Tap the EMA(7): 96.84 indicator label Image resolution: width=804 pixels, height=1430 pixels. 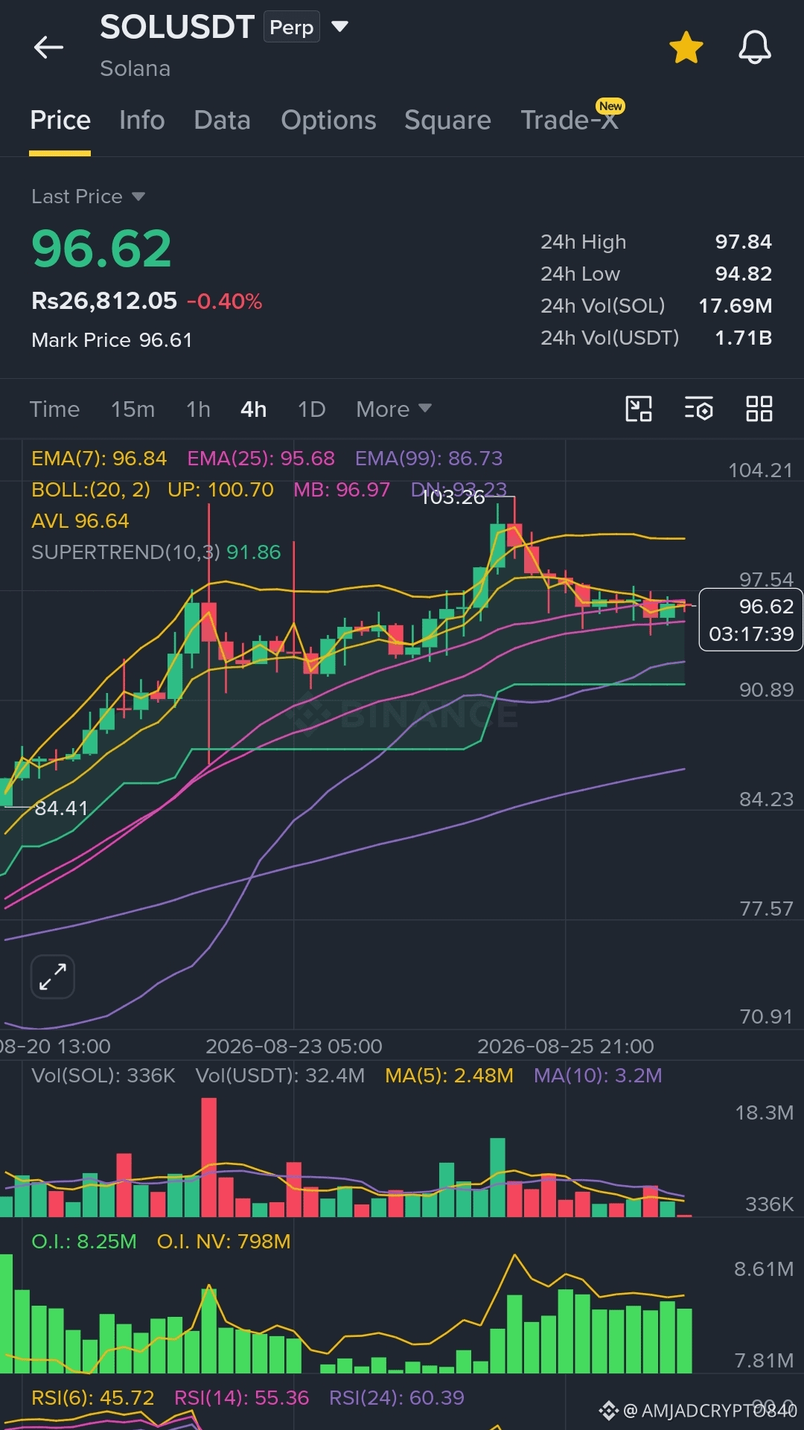pos(99,458)
